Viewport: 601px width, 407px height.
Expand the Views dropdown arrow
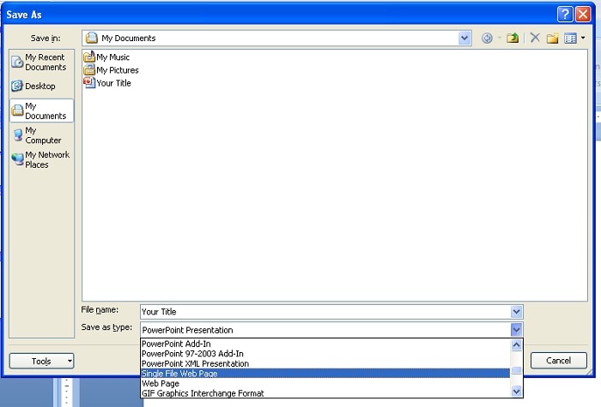coord(583,38)
